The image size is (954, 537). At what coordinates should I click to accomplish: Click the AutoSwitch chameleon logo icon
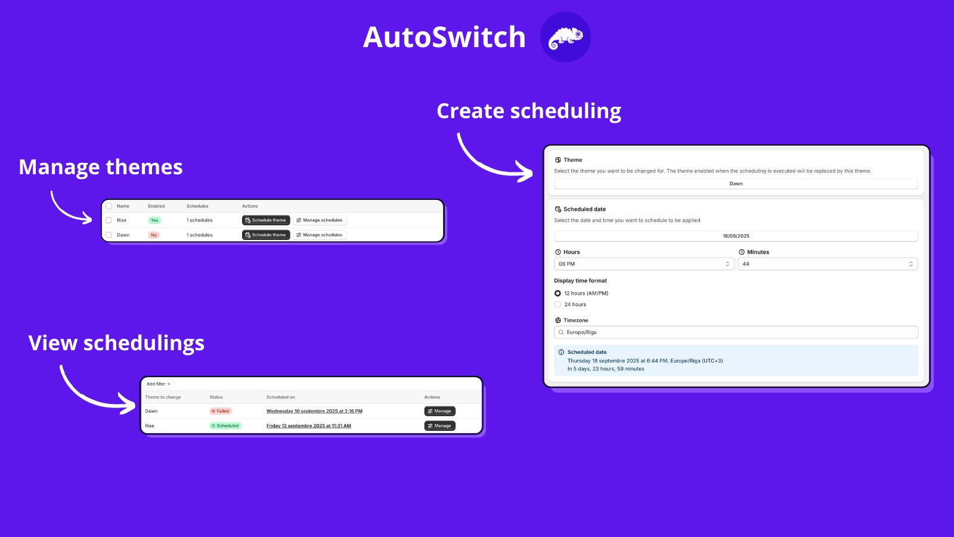(x=565, y=36)
